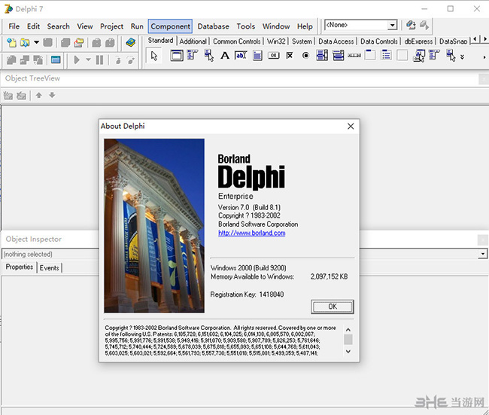Select the RadioButton component icon
The height and width of the screenshot is (415, 489).
[x=306, y=56]
